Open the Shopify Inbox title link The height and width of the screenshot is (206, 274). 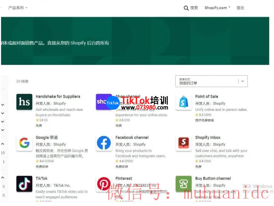(208, 137)
